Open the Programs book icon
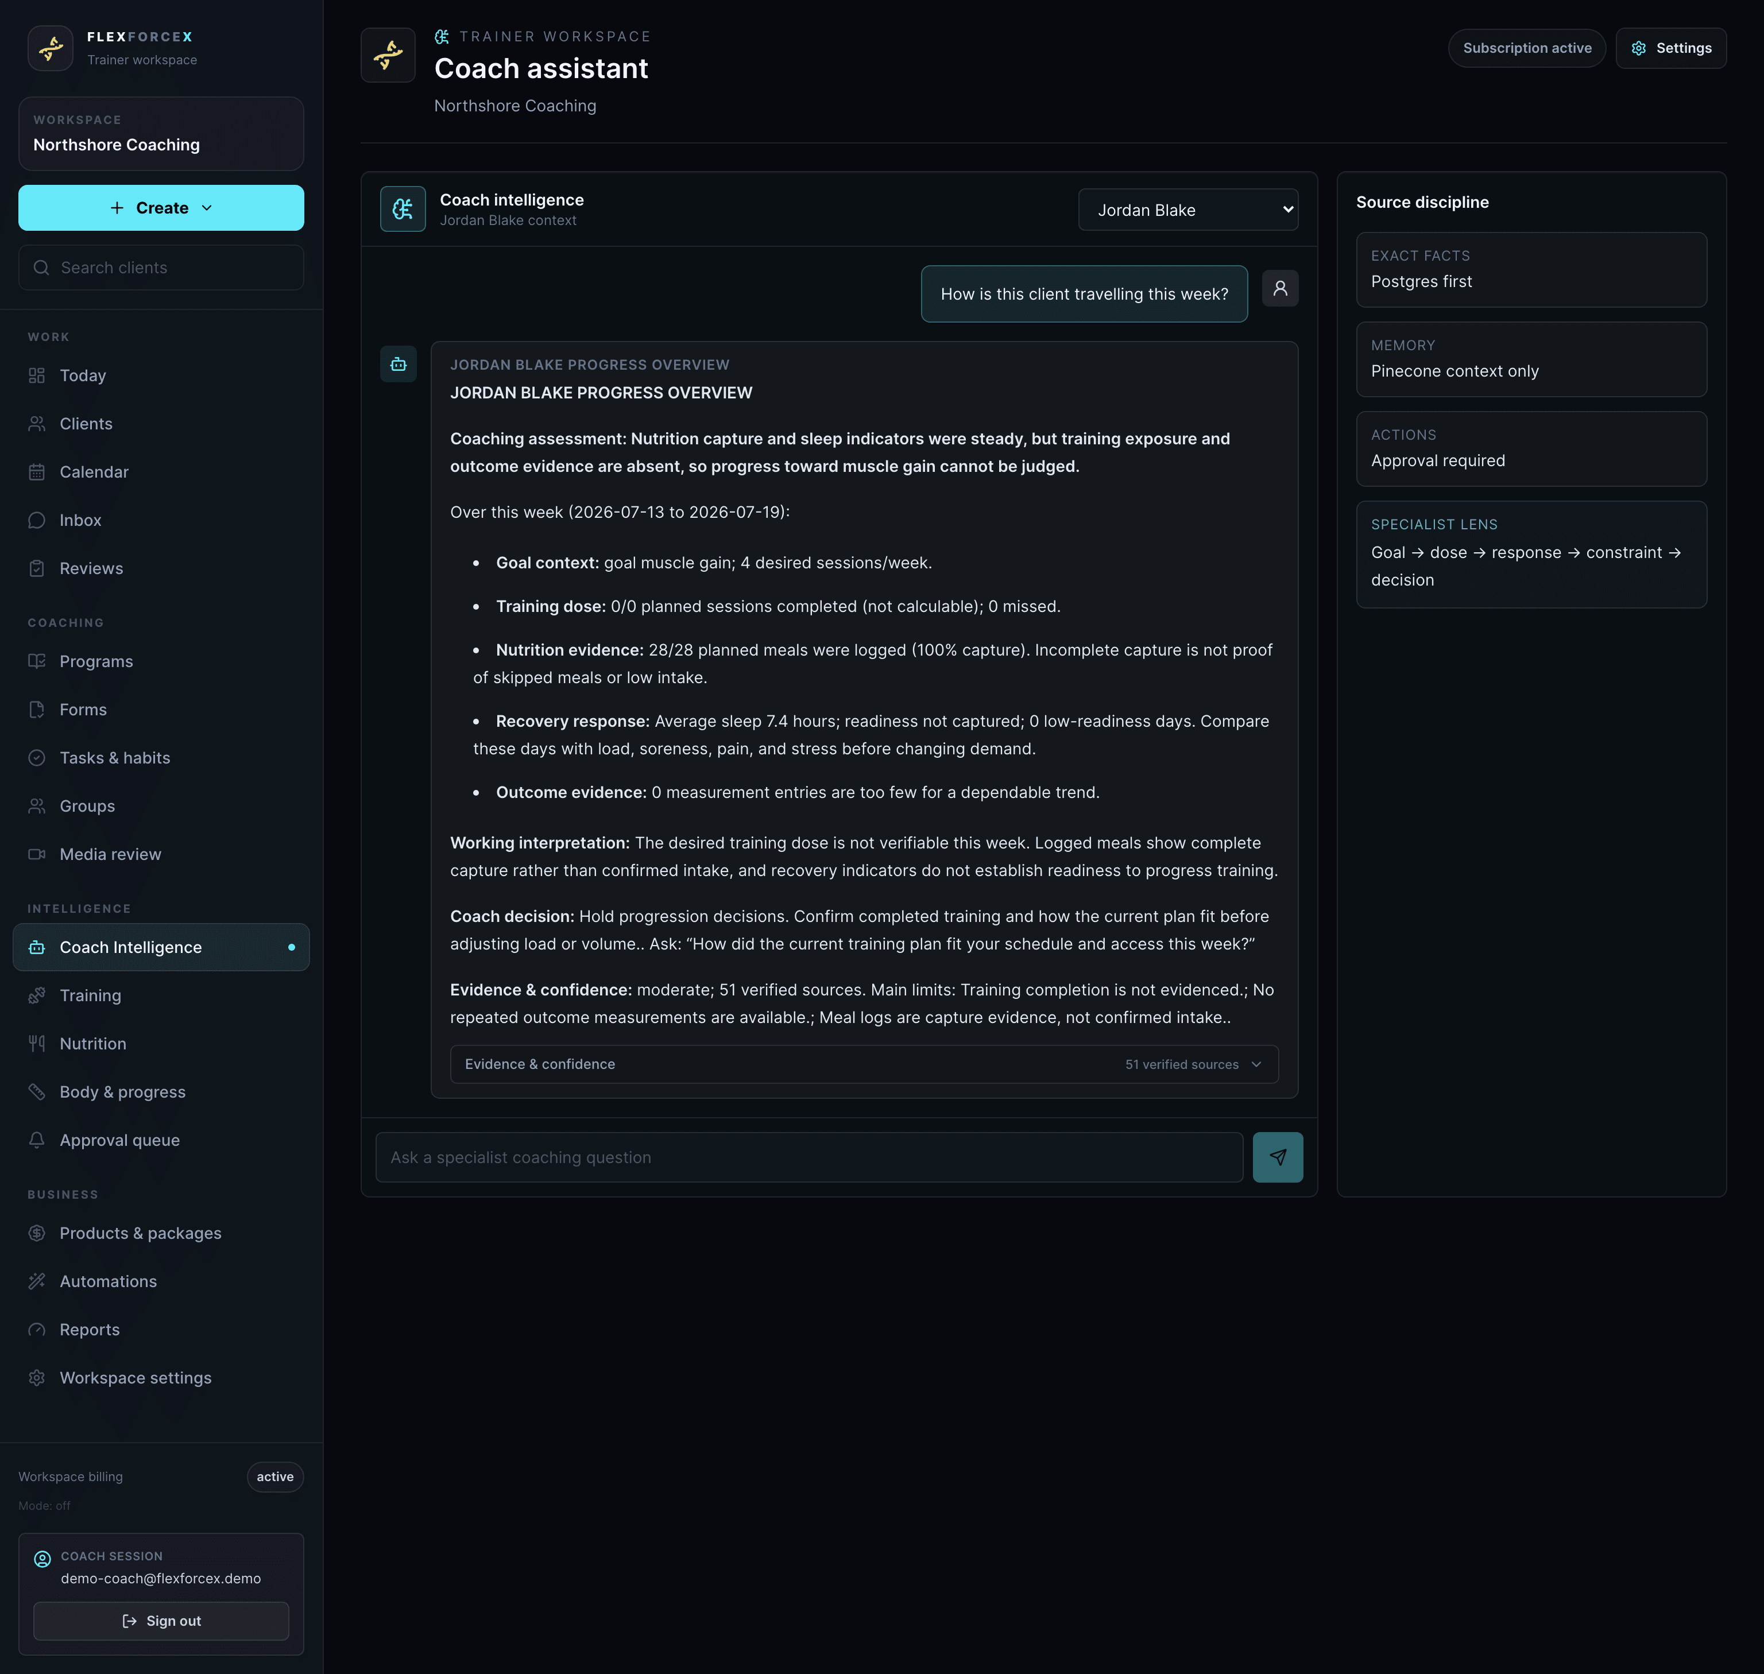1764x1674 pixels. click(37, 661)
